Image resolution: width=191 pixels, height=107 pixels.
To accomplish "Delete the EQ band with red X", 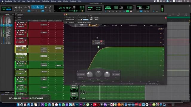I will tap(101, 41).
